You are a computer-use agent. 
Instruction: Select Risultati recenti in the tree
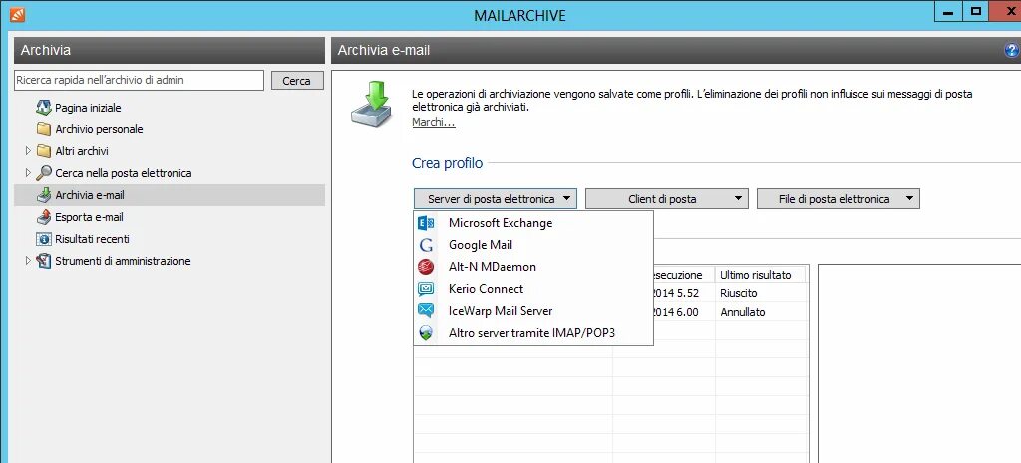pos(92,239)
